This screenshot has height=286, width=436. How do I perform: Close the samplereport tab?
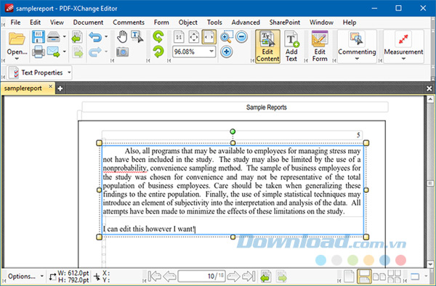(x=50, y=86)
